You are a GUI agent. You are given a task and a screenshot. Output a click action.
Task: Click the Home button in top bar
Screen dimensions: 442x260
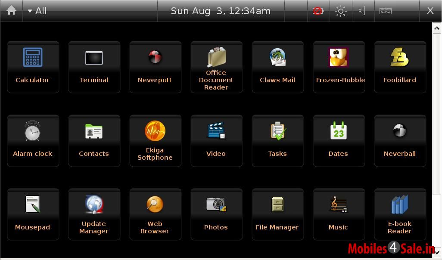coord(11,11)
